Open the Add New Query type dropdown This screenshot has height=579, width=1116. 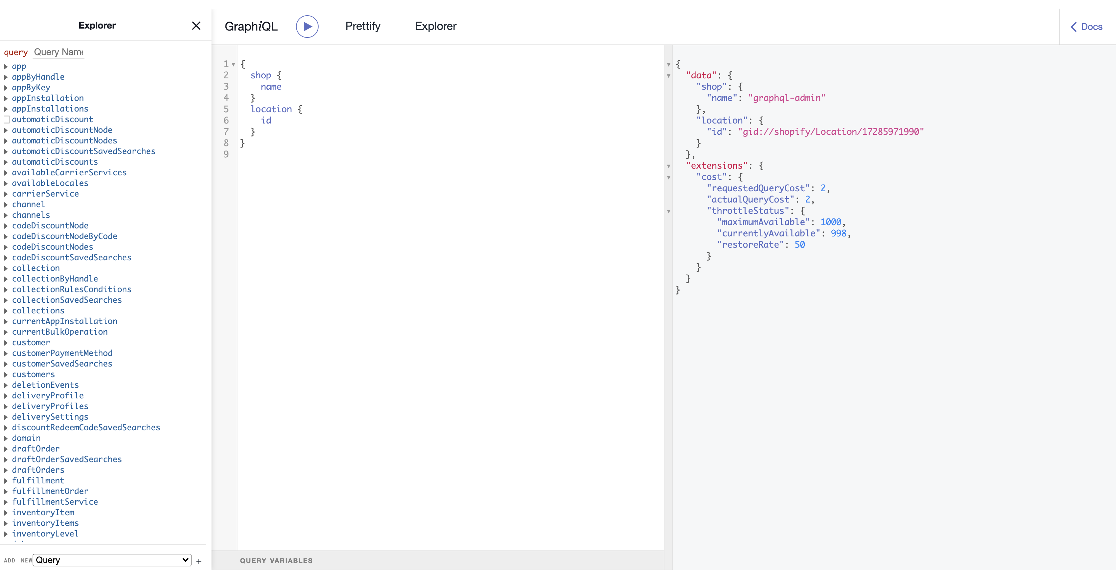pyautogui.click(x=112, y=560)
